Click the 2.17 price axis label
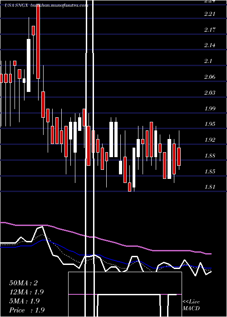Screen dimensions: 227x317 (210, 30)
